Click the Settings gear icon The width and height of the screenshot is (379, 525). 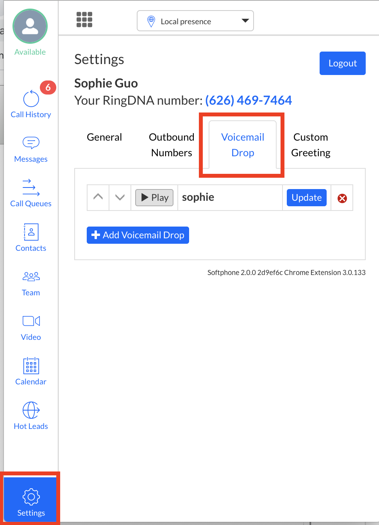point(31,497)
